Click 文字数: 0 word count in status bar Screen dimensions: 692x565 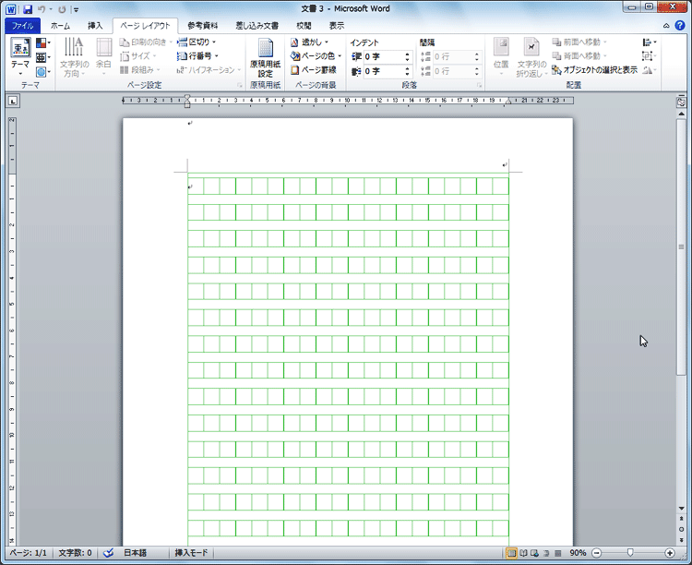click(x=75, y=553)
